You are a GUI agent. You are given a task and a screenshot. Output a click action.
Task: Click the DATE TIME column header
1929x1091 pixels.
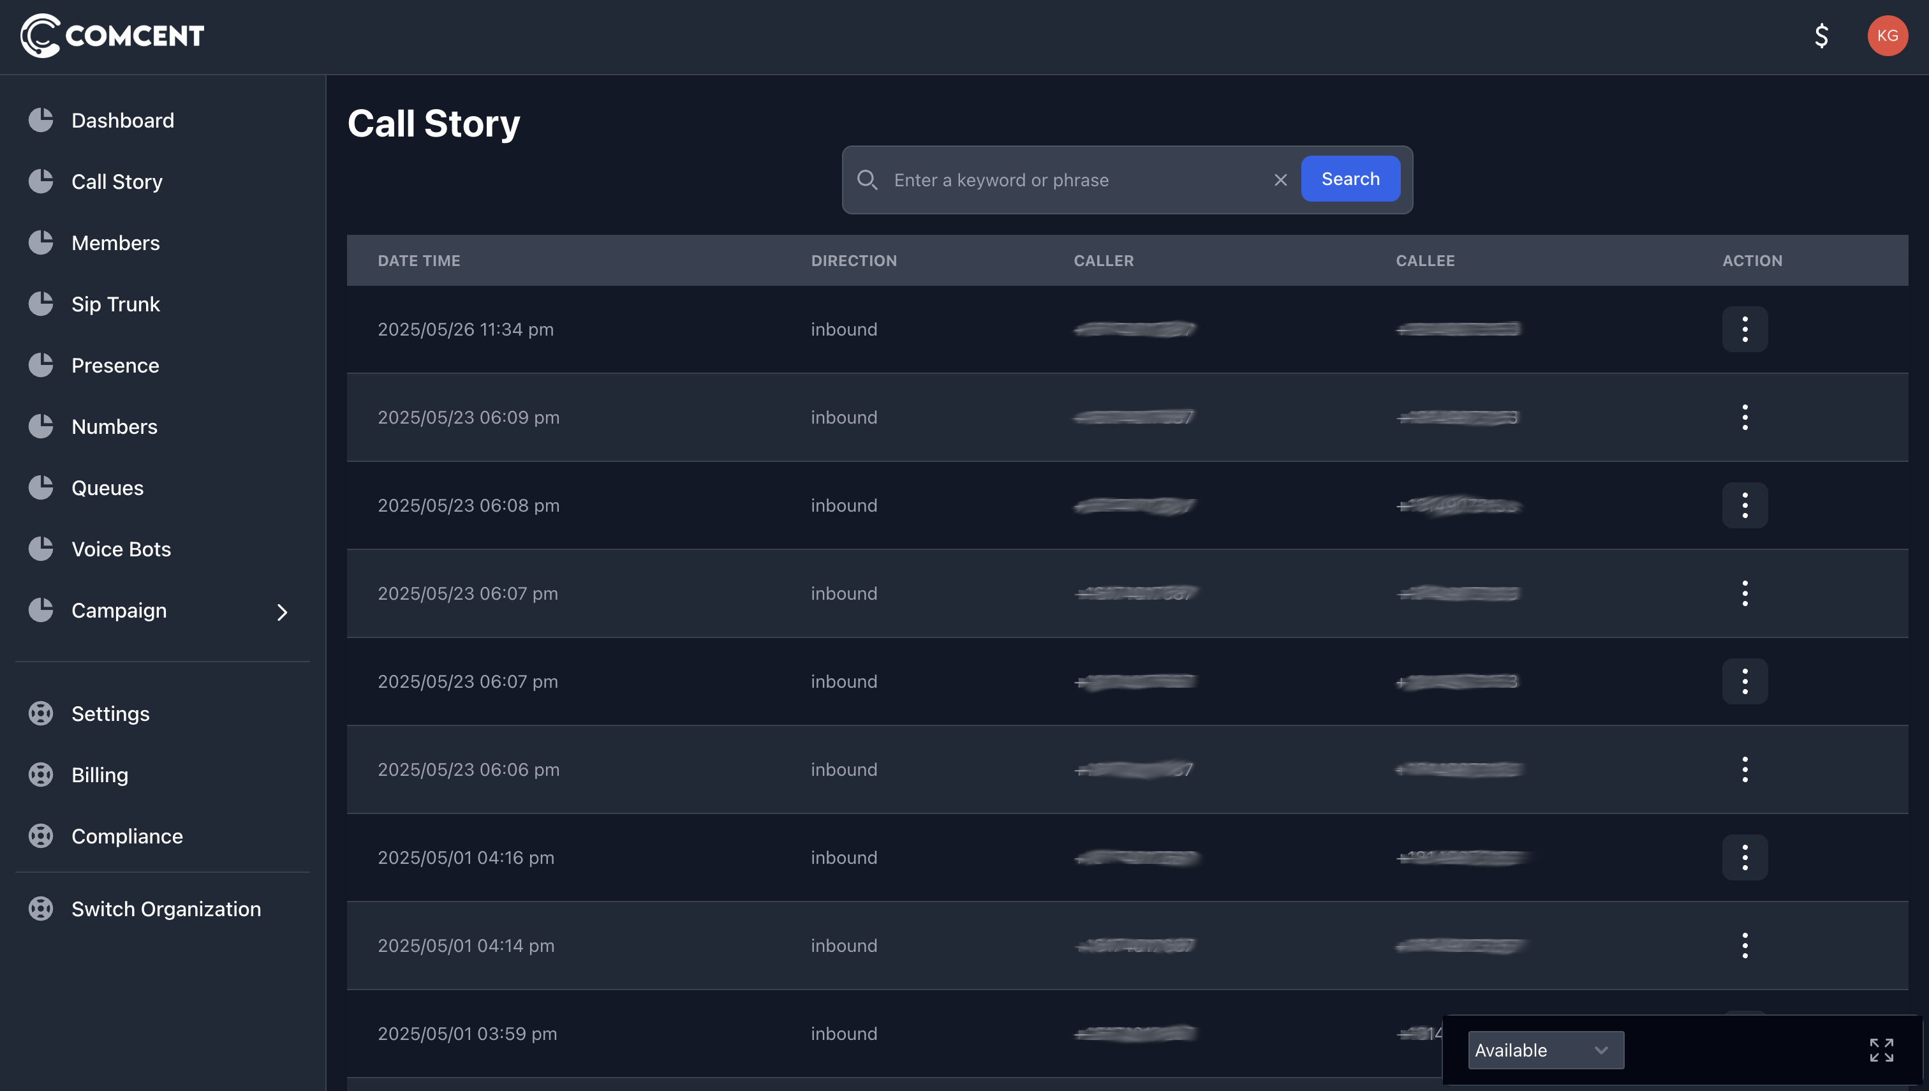418,261
